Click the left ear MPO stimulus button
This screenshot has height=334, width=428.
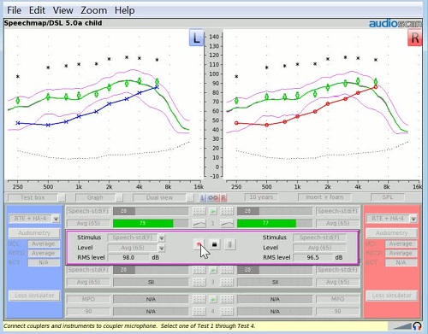[88, 299]
